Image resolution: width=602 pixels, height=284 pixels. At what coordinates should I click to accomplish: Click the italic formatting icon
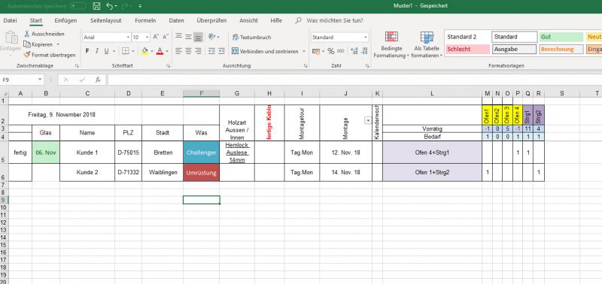pyautogui.click(x=97, y=51)
